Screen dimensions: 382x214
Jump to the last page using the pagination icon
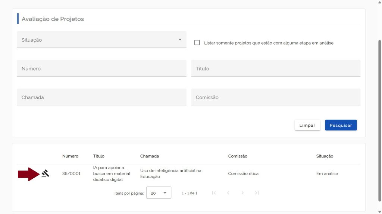point(257,193)
